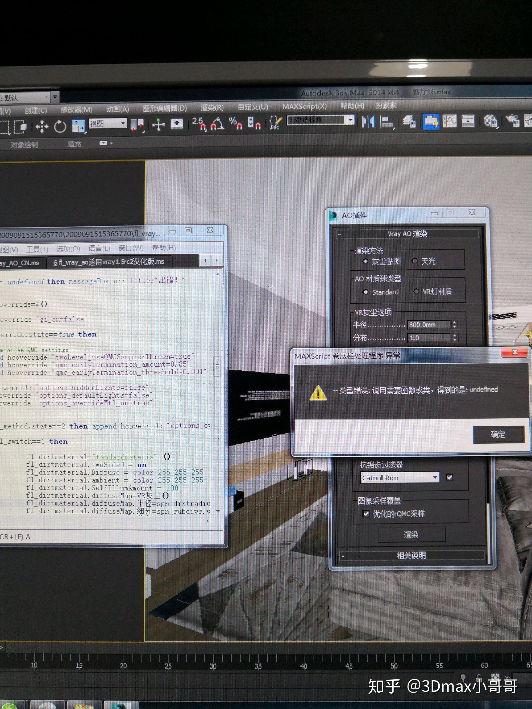Click the rectangular selection region icon

pos(4,127)
